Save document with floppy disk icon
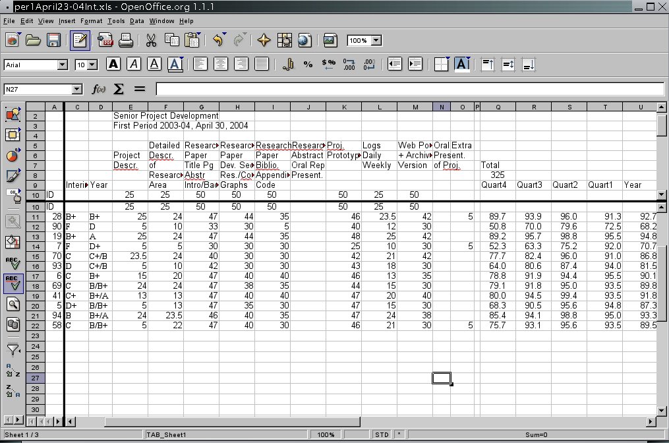 click(54, 41)
